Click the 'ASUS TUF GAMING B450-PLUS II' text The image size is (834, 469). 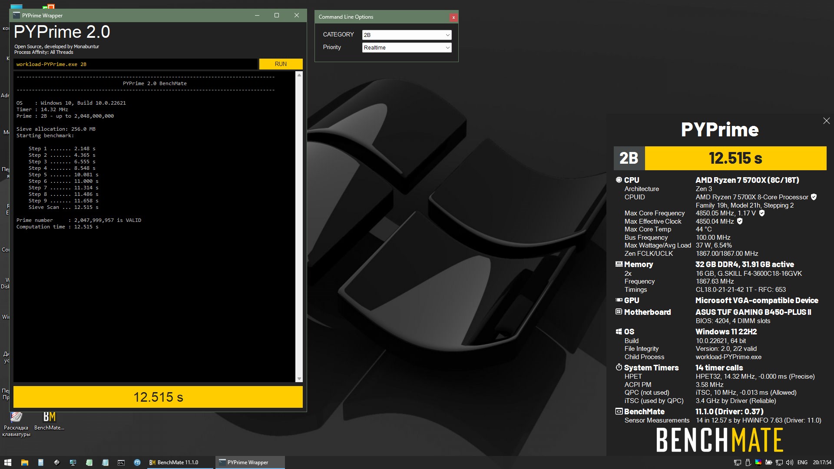pyautogui.click(x=753, y=312)
